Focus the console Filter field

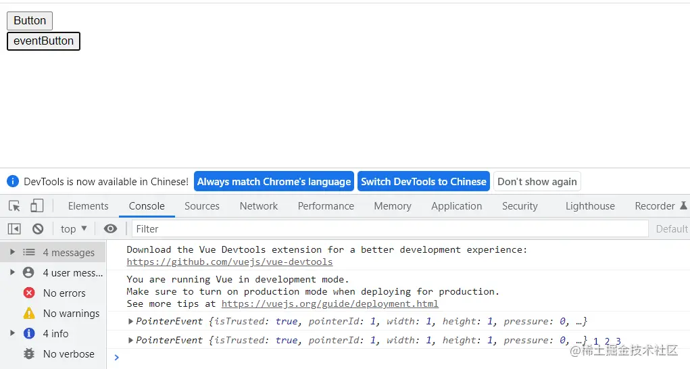390,228
